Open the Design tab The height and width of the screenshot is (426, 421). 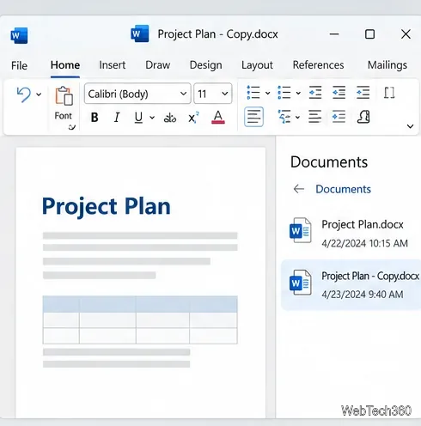(205, 65)
